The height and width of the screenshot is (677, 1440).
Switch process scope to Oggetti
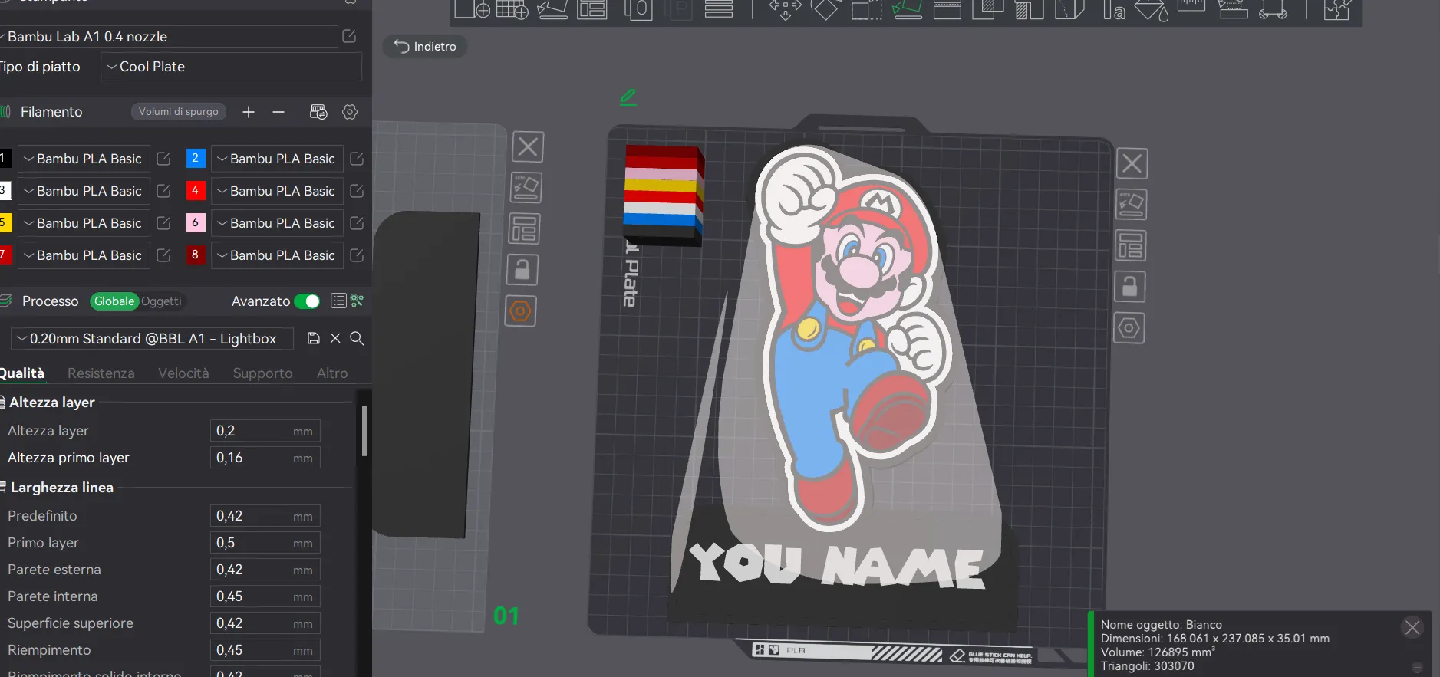pyautogui.click(x=161, y=301)
